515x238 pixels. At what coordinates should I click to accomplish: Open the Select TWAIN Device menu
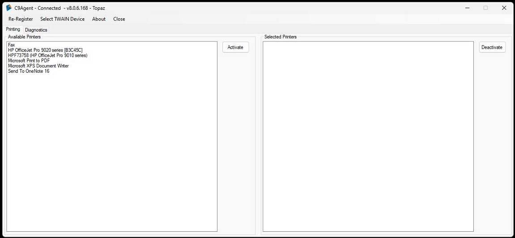coord(62,19)
